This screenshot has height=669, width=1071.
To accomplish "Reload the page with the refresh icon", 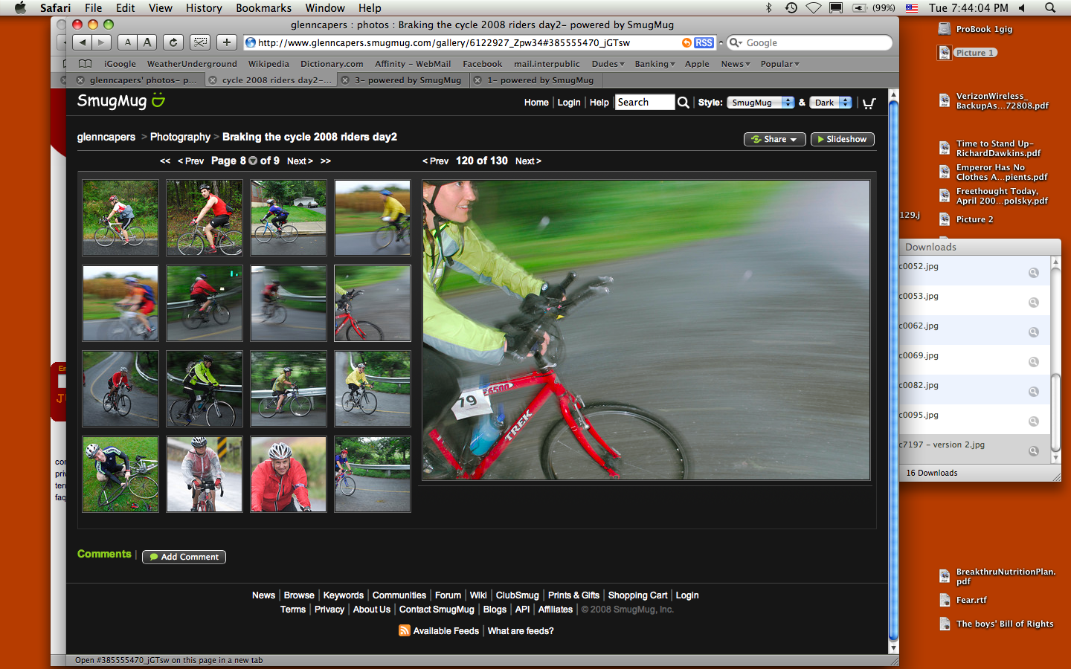I will [x=173, y=42].
